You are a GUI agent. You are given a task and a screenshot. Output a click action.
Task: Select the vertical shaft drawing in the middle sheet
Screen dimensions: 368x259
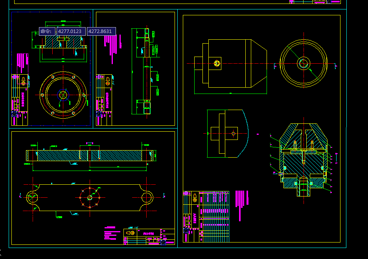pos(147,71)
